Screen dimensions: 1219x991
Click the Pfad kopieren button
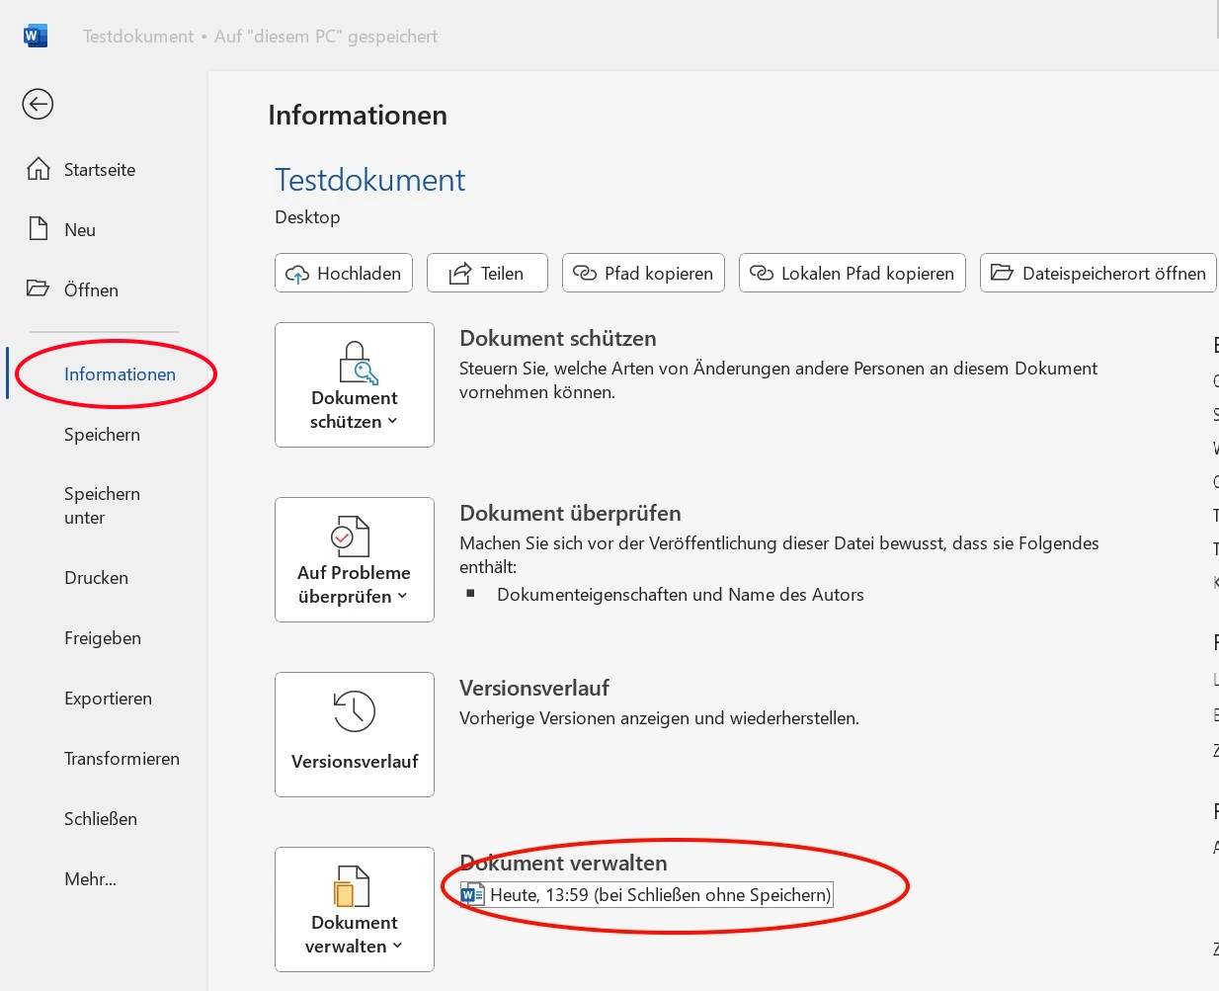tap(643, 274)
